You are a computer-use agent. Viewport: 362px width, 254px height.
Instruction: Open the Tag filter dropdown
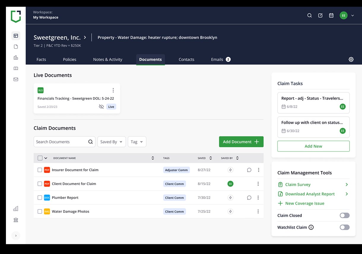point(137,142)
